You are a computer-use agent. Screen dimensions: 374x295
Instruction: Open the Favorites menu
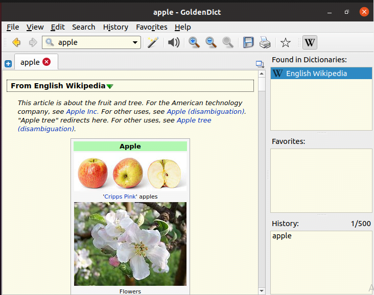tap(151, 27)
